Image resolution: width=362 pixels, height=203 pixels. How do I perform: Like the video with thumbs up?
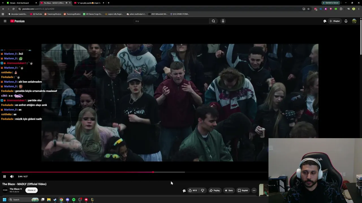coord(190,191)
